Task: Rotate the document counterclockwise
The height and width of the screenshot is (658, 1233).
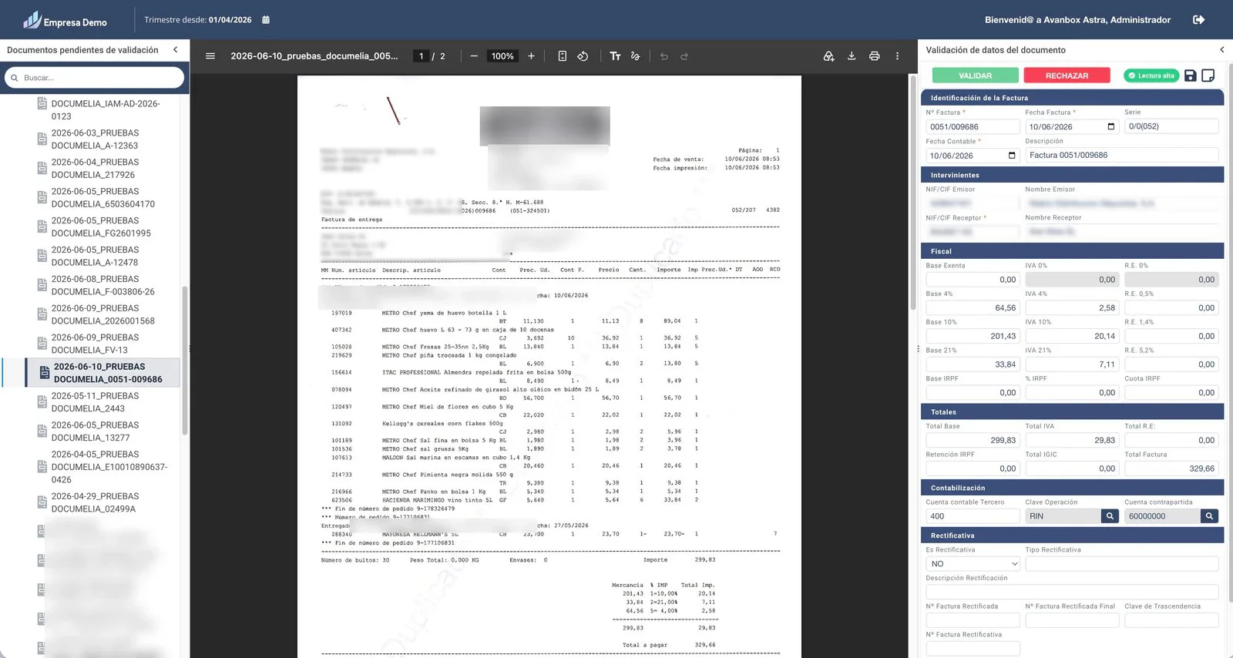Action: [583, 56]
